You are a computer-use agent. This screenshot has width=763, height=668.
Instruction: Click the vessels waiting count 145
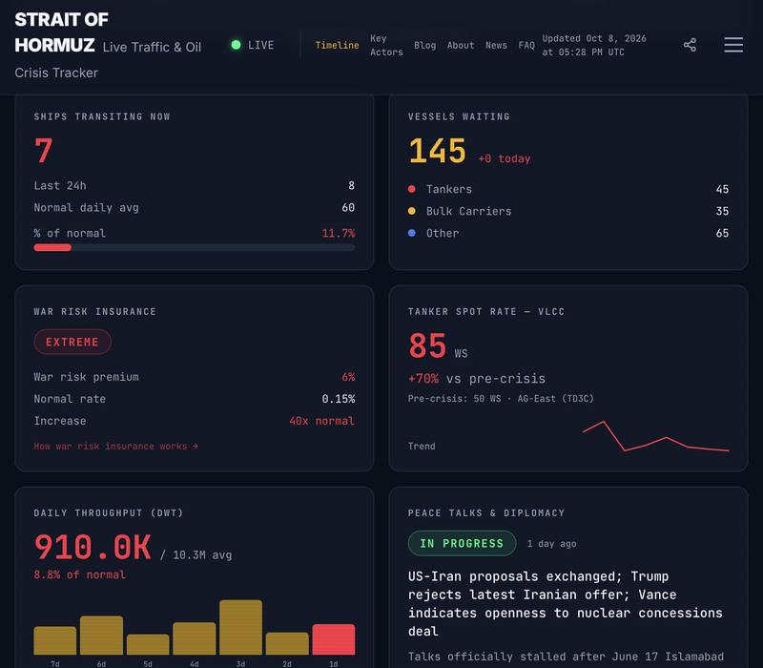point(437,151)
